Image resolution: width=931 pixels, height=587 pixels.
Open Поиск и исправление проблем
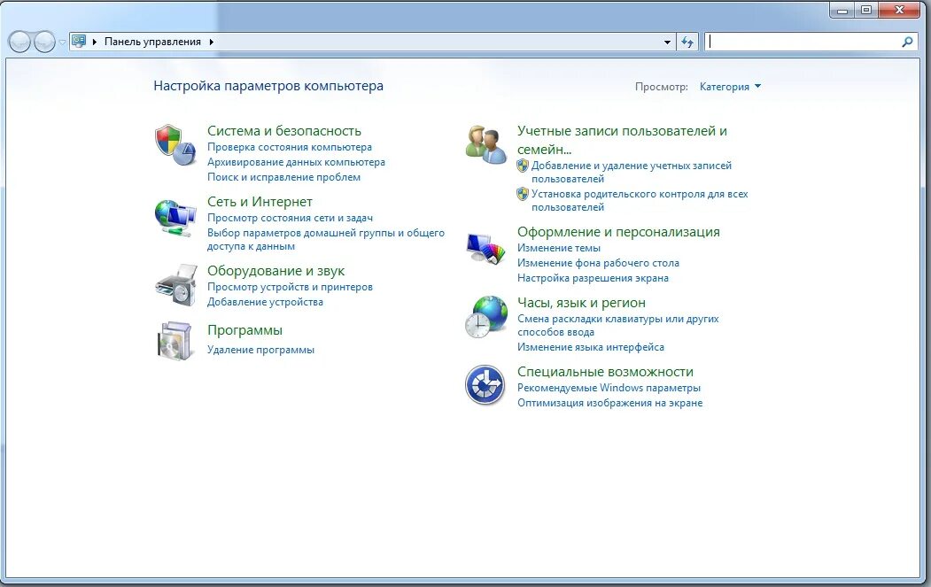click(283, 177)
